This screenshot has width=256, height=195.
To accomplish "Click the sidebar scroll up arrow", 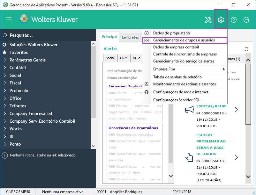I will point(93,44).
